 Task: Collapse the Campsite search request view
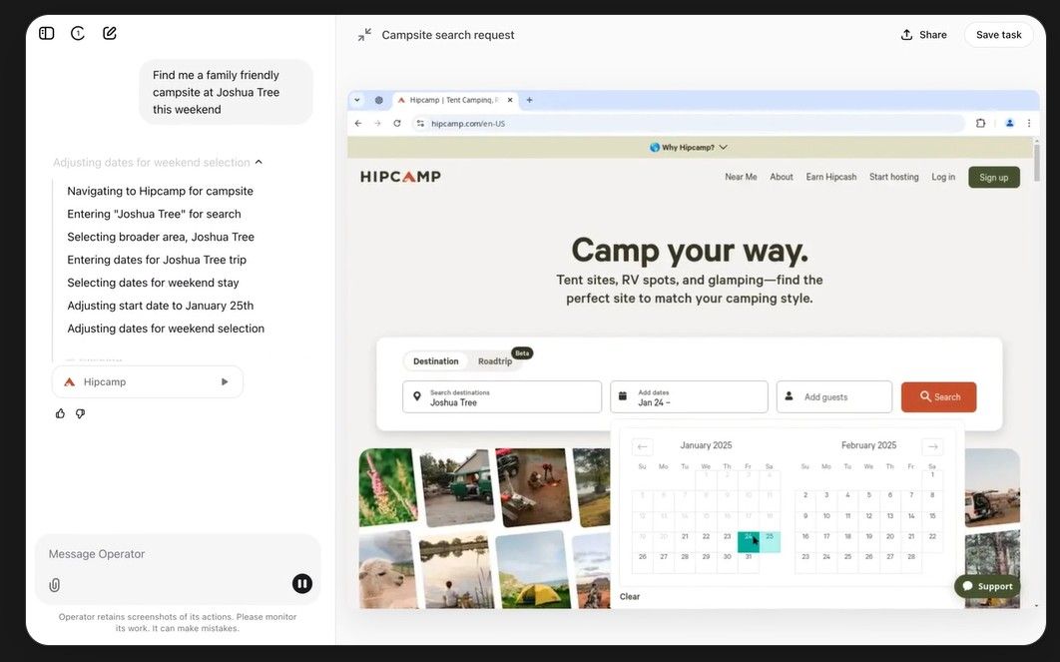(364, 35)
